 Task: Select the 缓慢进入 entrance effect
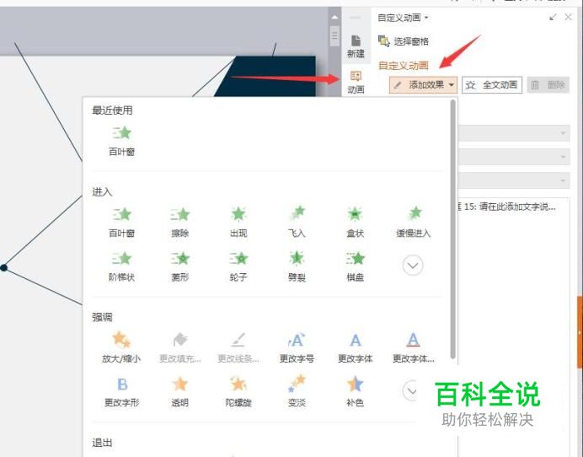pos(414,222)
